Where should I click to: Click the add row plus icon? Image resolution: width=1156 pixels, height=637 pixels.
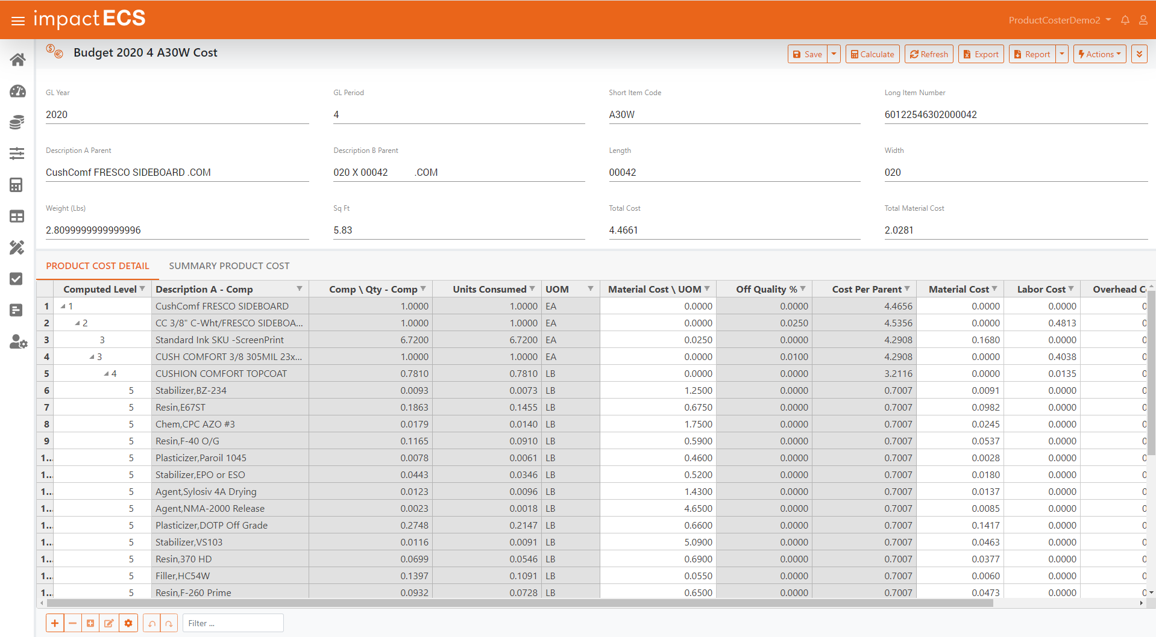(55, 623)
